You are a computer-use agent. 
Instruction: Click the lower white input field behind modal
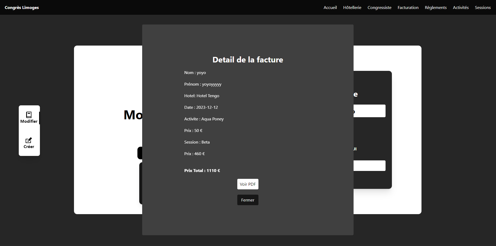tap(369, 166)
